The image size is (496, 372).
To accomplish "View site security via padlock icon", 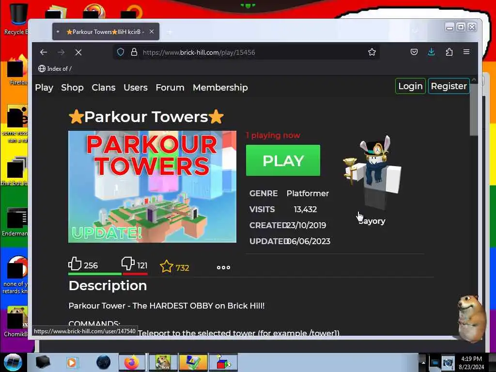I will coord(134,52).
